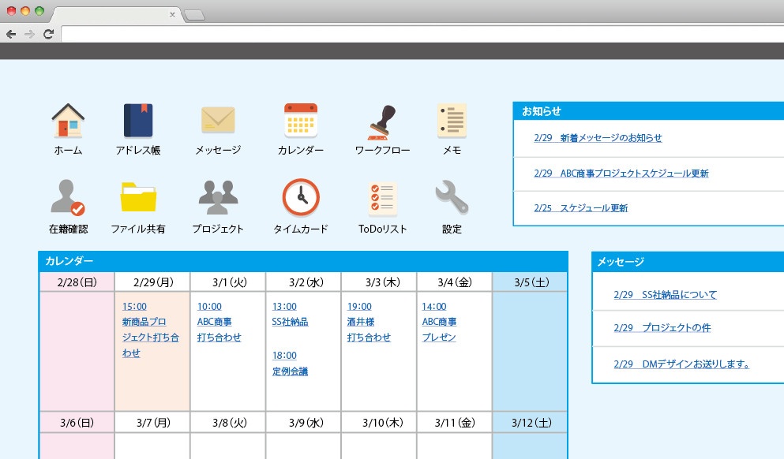The image size is (784, 459).
Task: Open the 設定 wrench icon
Action: [452, 197]
